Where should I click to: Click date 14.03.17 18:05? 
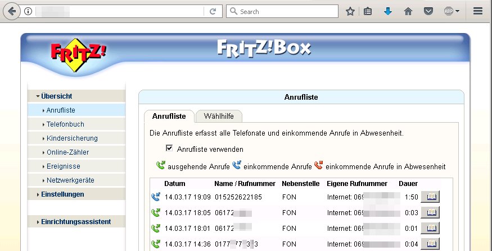click(188, 213)
